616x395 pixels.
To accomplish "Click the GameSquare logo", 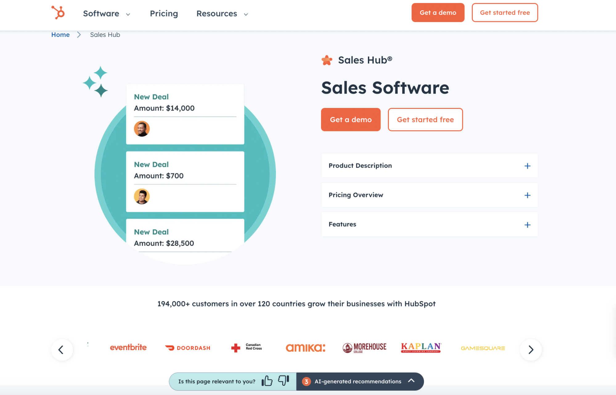I will click(x=483, y=348).
